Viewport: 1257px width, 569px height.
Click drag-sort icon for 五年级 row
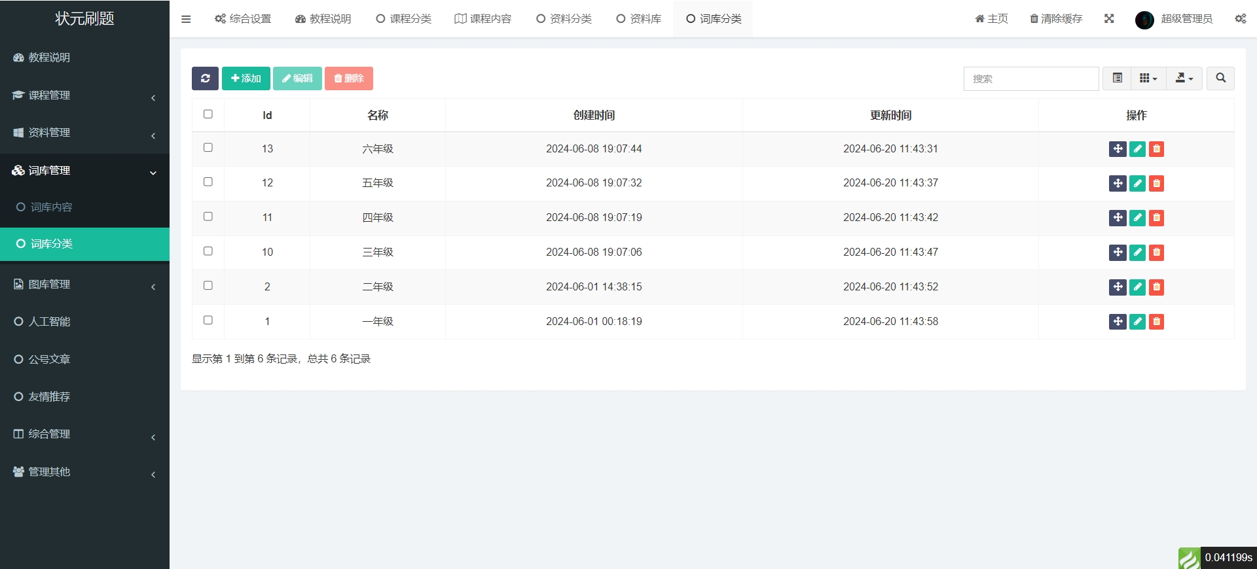click(x=1118, y=184)
